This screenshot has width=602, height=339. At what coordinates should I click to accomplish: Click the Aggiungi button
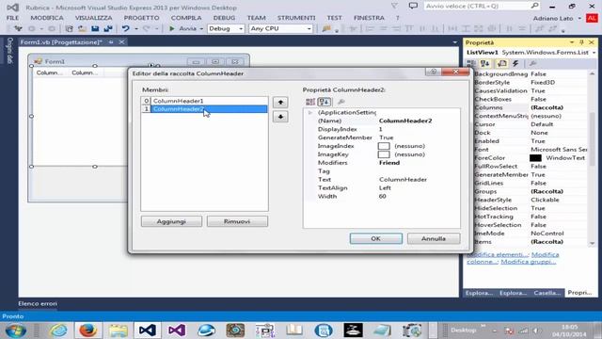point(171,221)
